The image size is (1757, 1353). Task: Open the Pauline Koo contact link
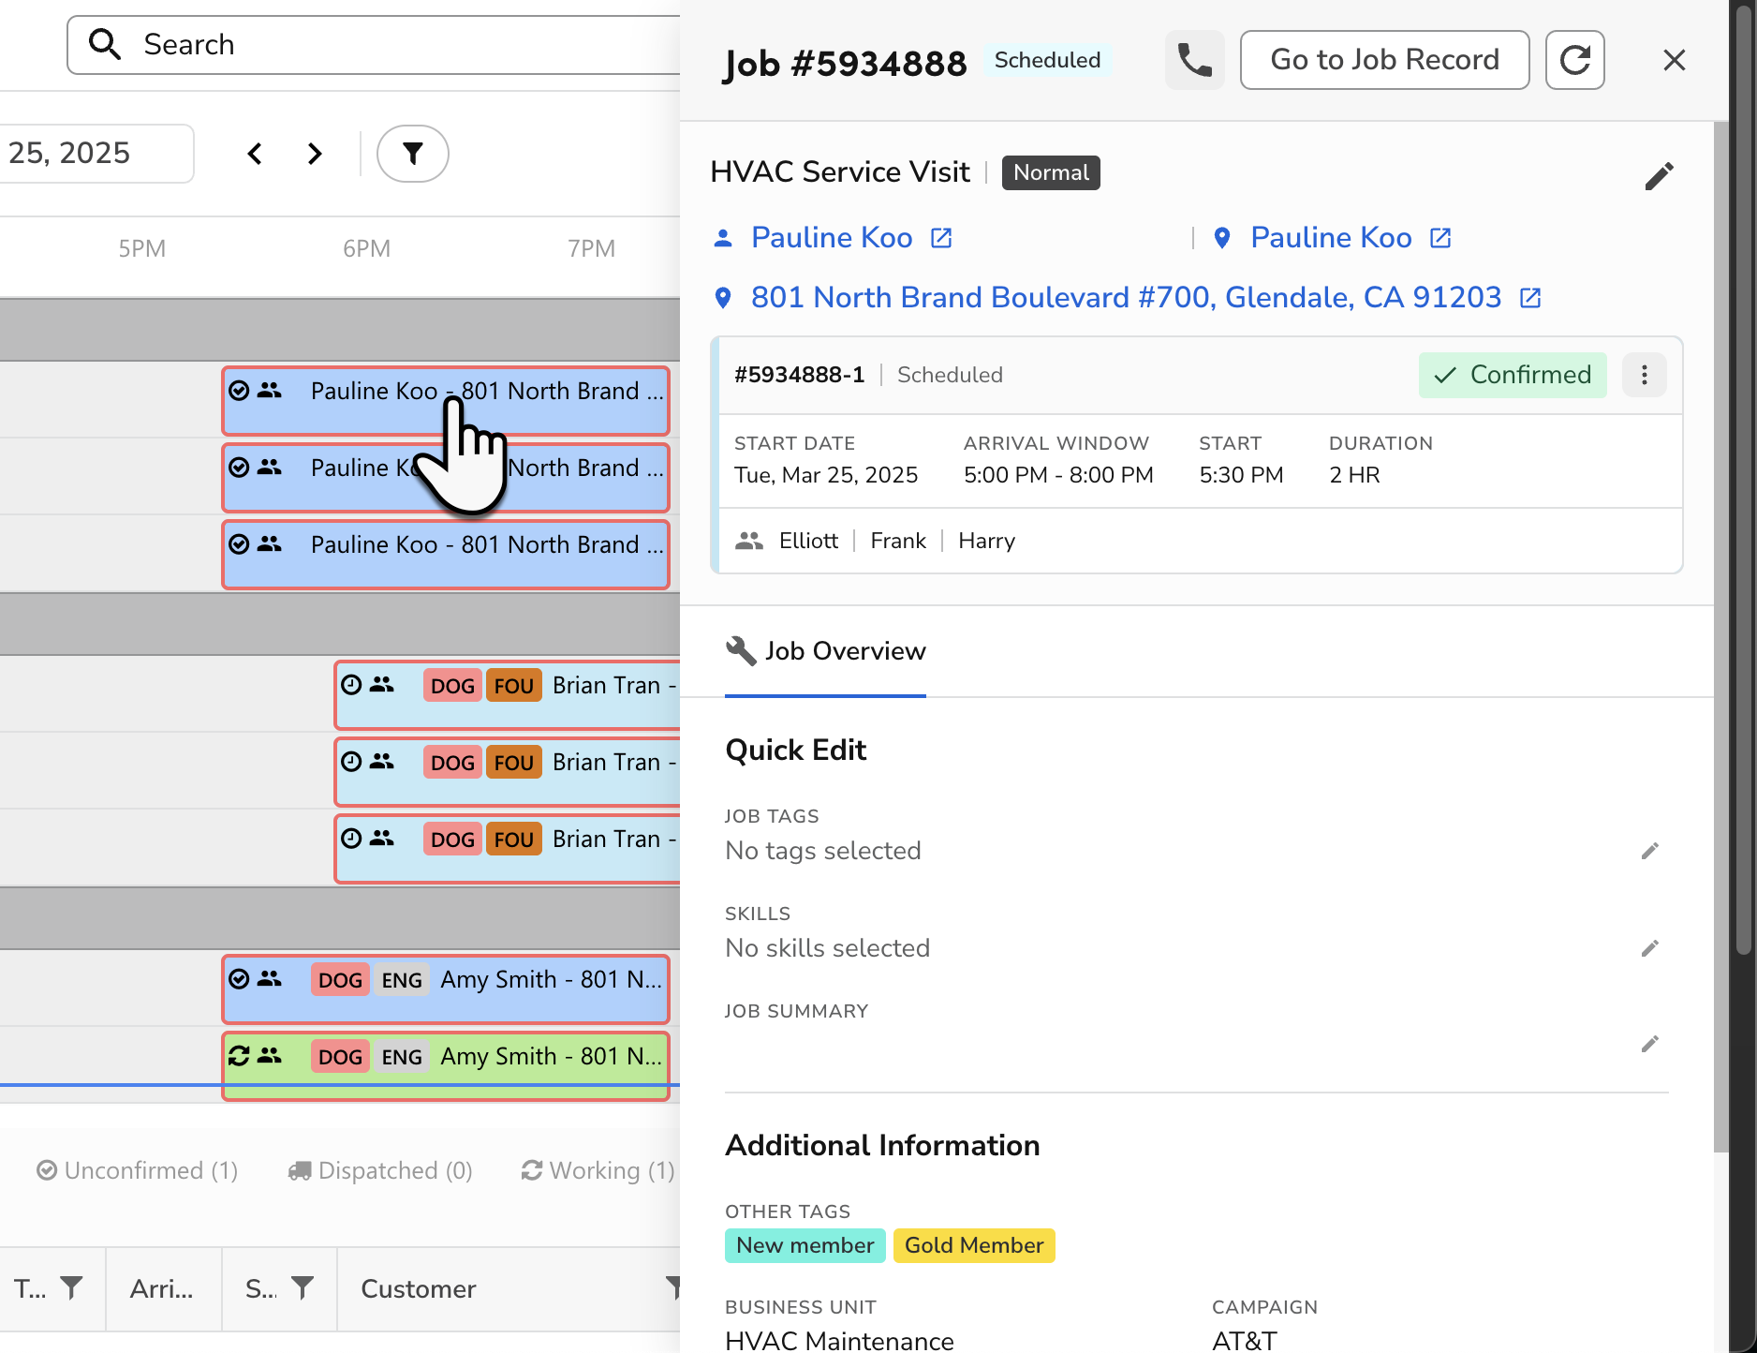831,237
